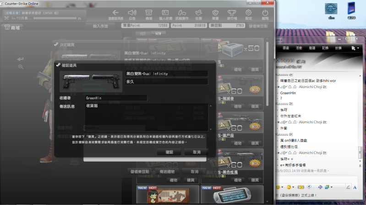This screenshot has width=366, height=205.
Task: Open the 遊戲室列表 back arrow icon
Action: click(x=115, y=13)
